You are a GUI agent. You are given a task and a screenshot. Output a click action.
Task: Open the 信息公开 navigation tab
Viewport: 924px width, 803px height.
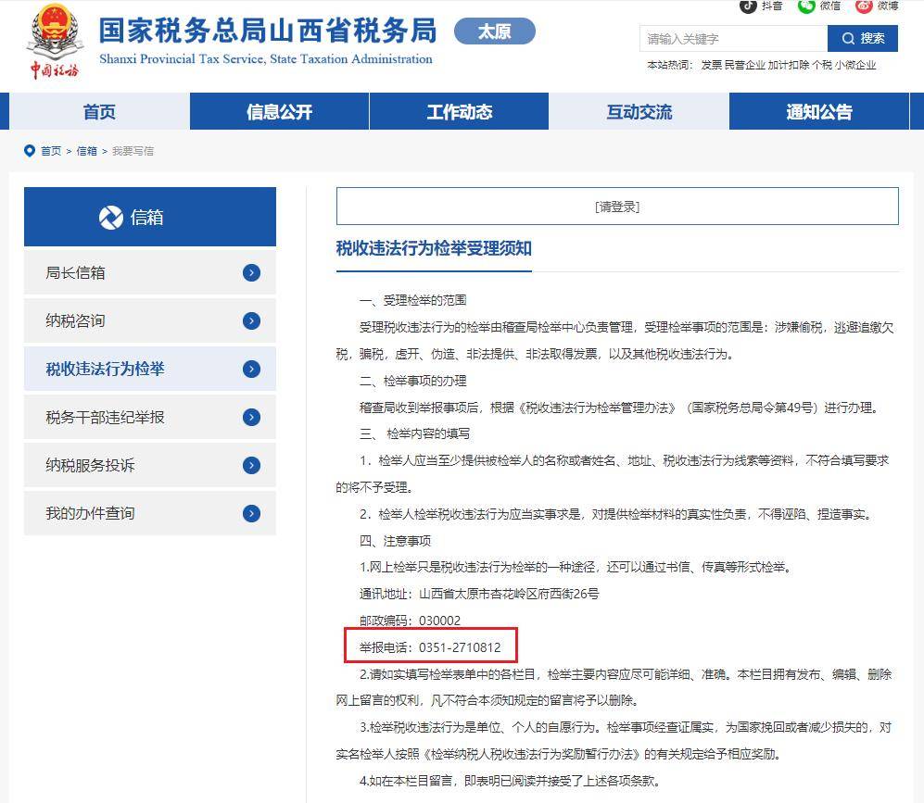coord(279,112)
